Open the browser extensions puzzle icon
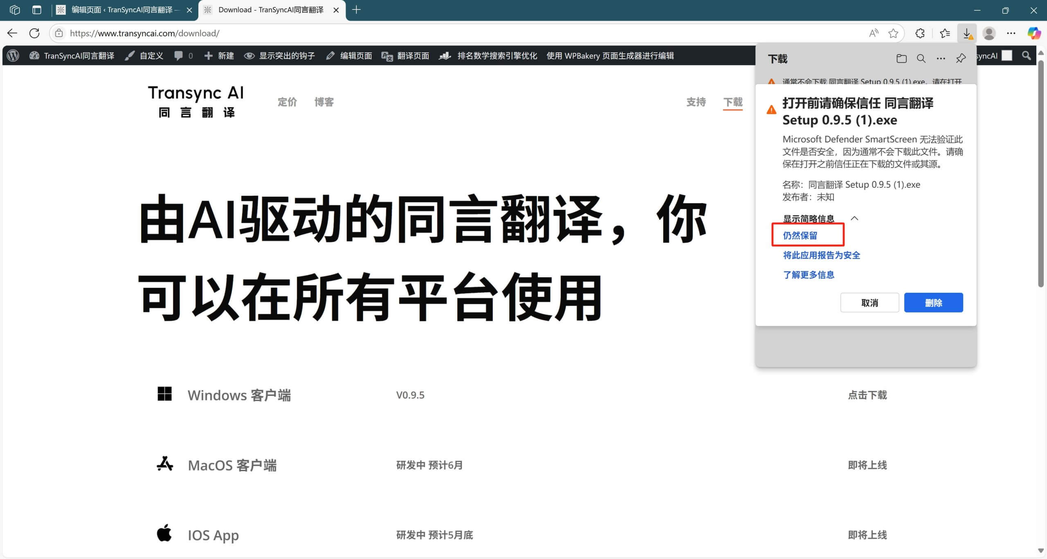This screenshot has height=559, width=1047. tap(920, 33)
